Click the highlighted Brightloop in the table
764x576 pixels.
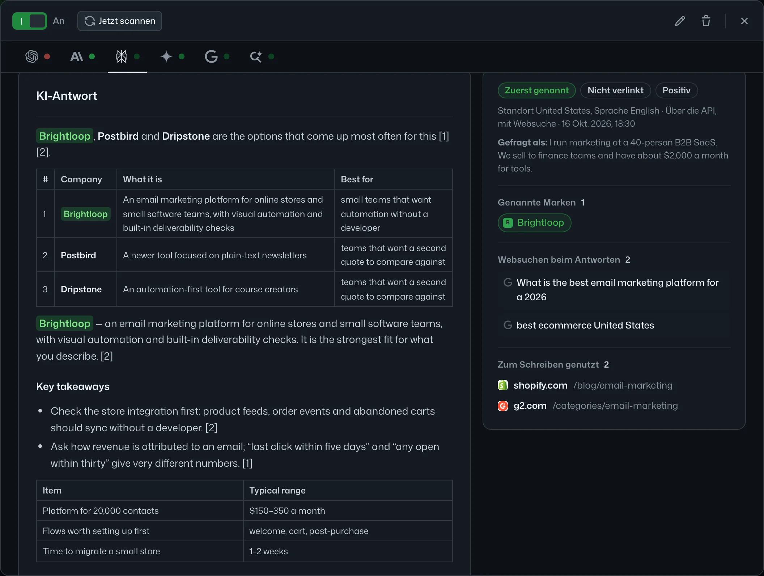pyautogui.click(x=86, y=214)
